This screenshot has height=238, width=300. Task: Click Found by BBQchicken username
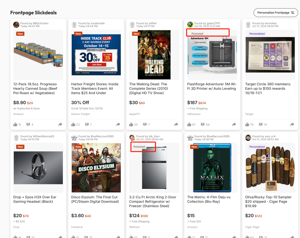pyautogui.click(x=34, y=23)
